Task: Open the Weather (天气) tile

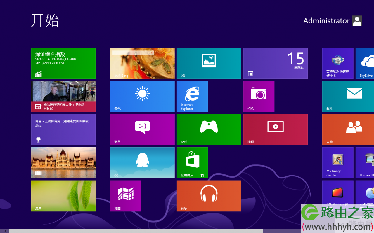Action: click(142, 96)
